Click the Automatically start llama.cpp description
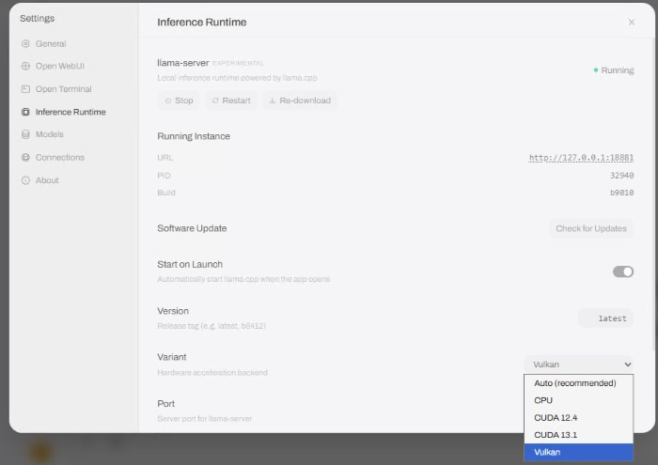Viewport: 658px width, 465px height. pos(243,279)
